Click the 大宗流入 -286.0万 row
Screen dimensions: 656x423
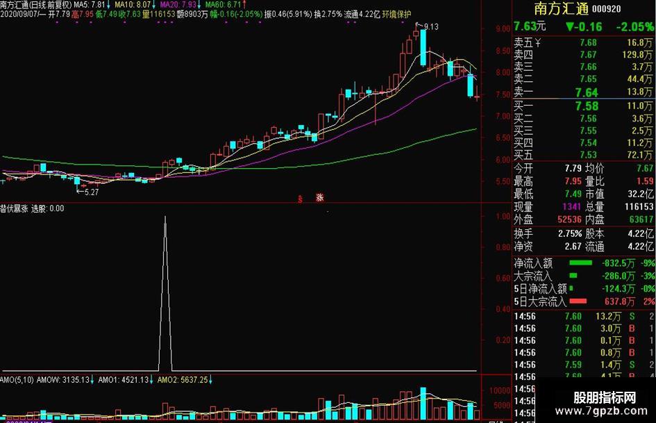click(584, 276)
